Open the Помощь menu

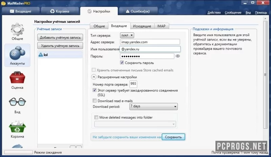click(261, 12)
